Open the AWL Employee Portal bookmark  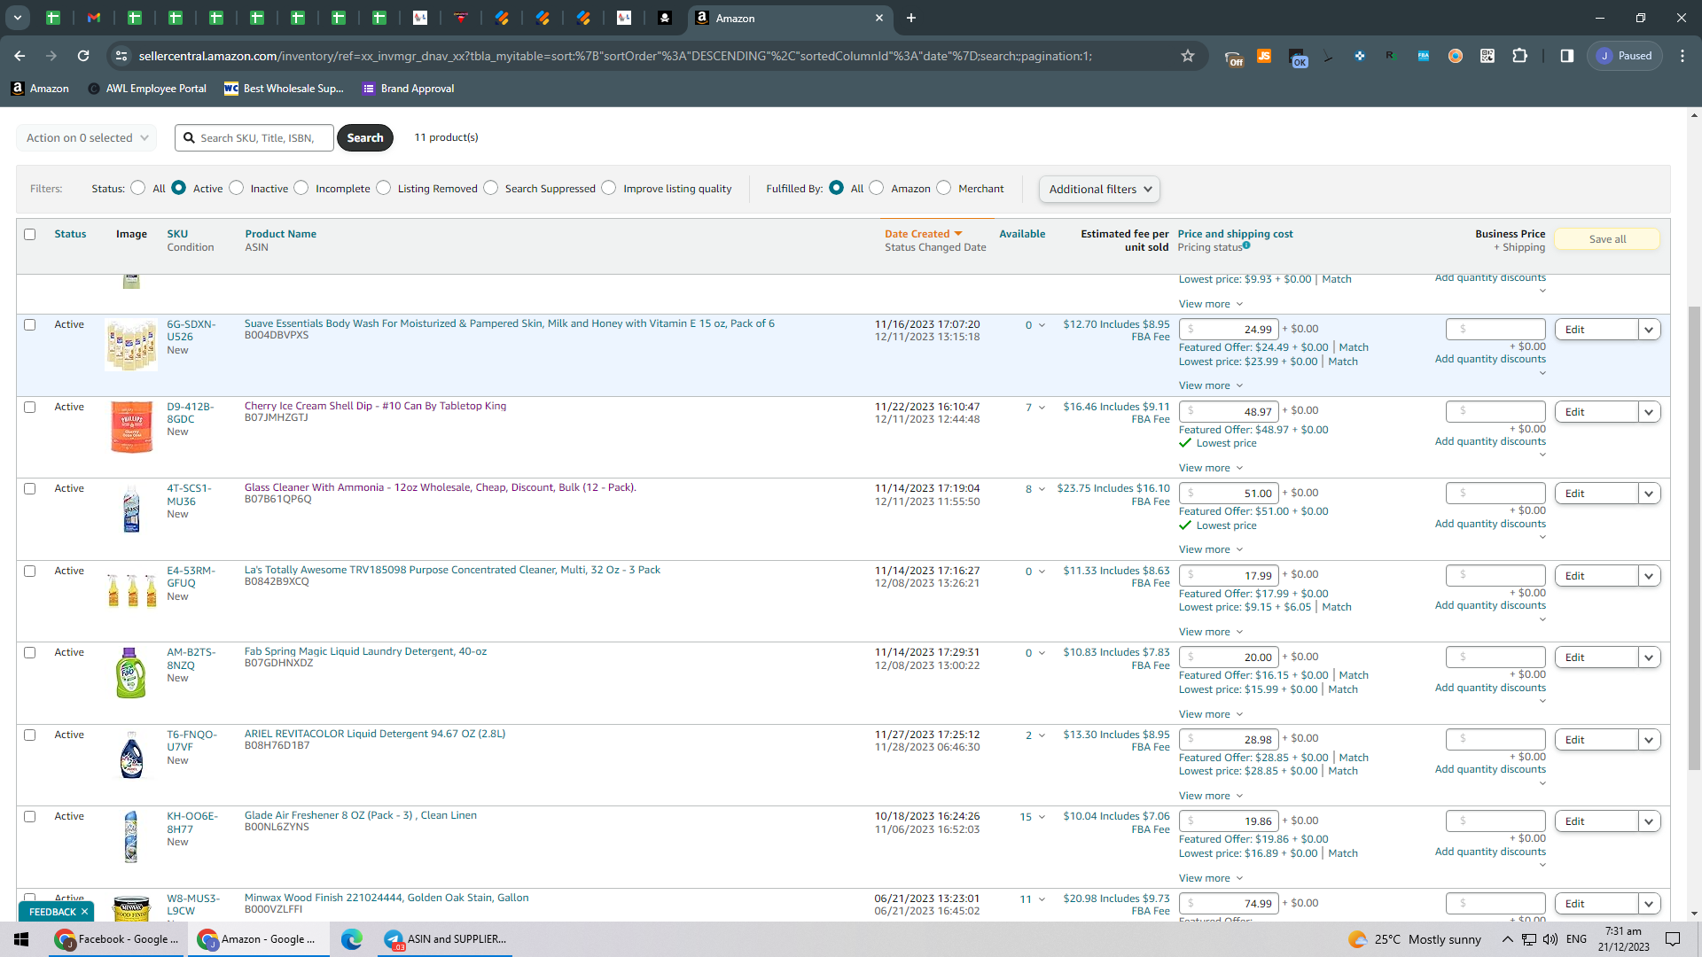(147, 89)
